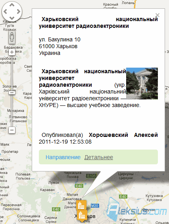Click the Солоницевка map label
169x224 pixels.
pyautogui.click(x=29, y=216)
